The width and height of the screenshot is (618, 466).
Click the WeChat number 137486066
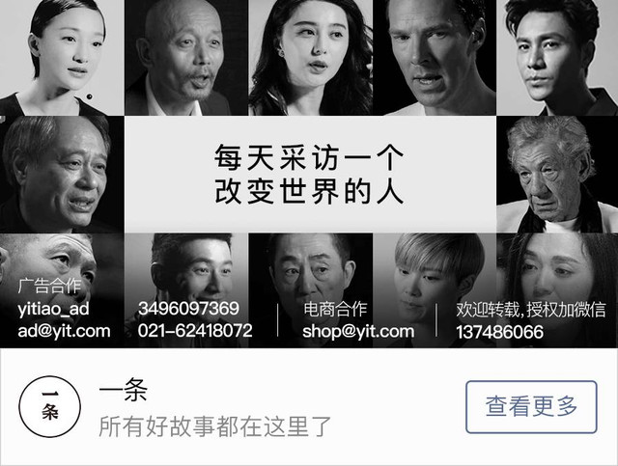coord(500,332)
